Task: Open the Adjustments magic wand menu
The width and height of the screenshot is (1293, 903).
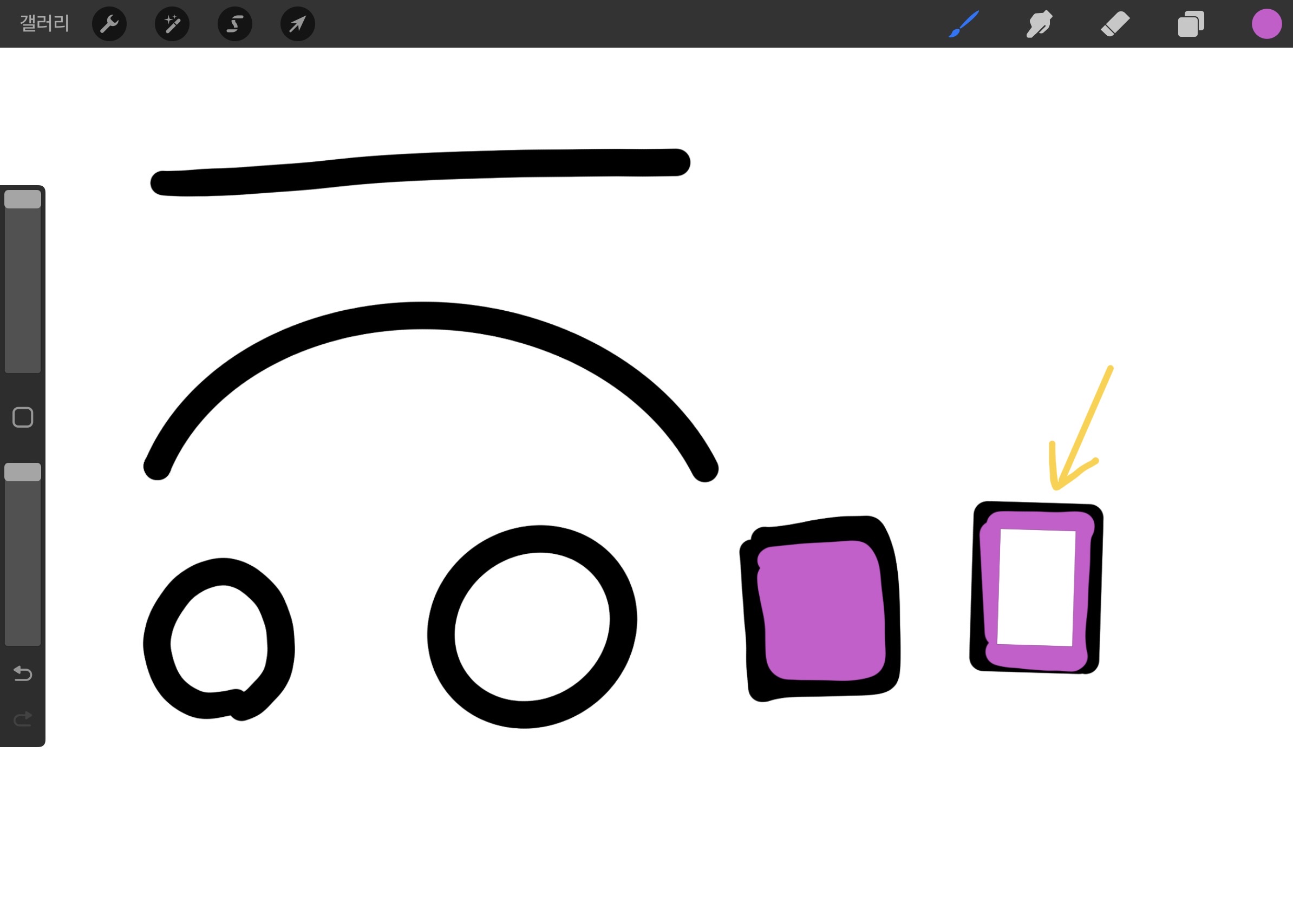Action: 172,24
